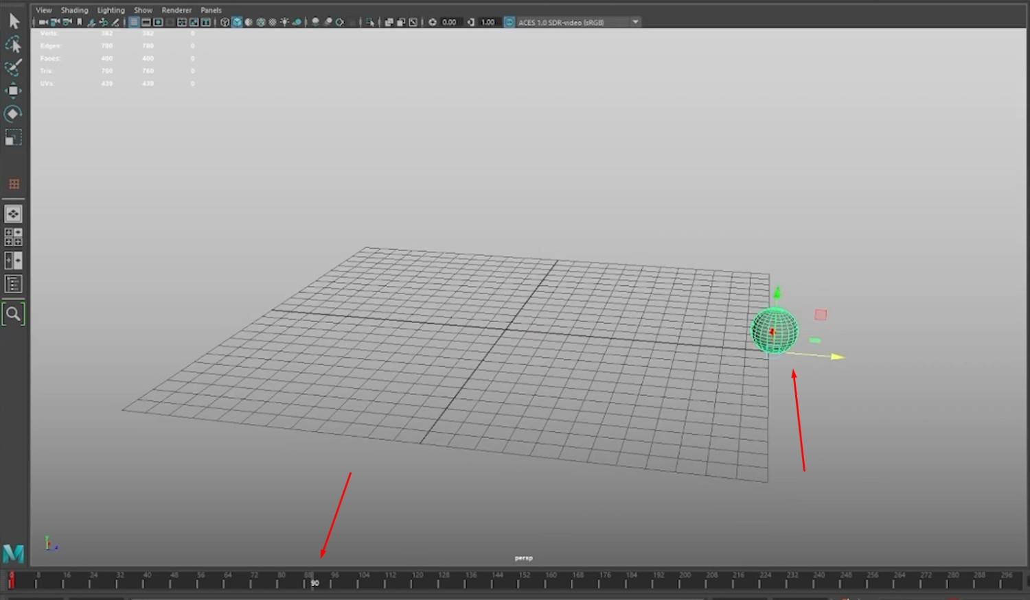Activate the Rotate tool
1030x600 pixels.
13,114
